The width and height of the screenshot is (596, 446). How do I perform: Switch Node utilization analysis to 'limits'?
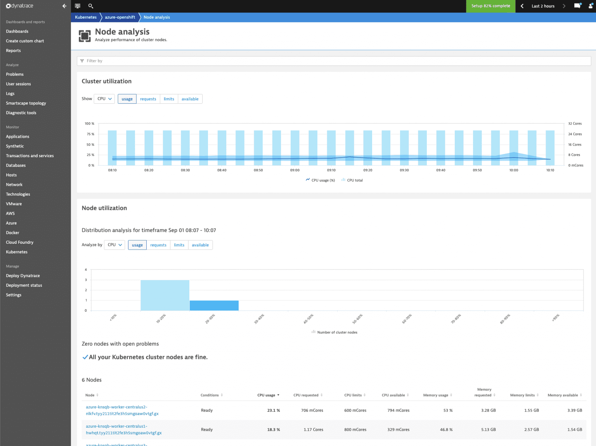coord(179,245)
